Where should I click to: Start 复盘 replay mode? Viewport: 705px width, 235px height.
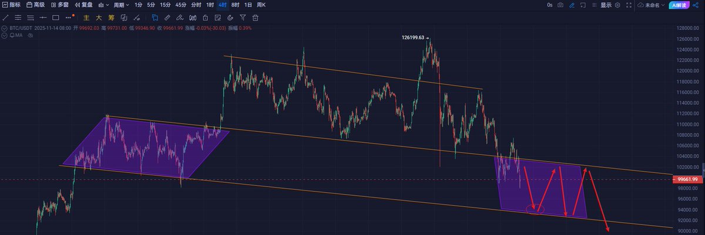(x=83, y=5)
